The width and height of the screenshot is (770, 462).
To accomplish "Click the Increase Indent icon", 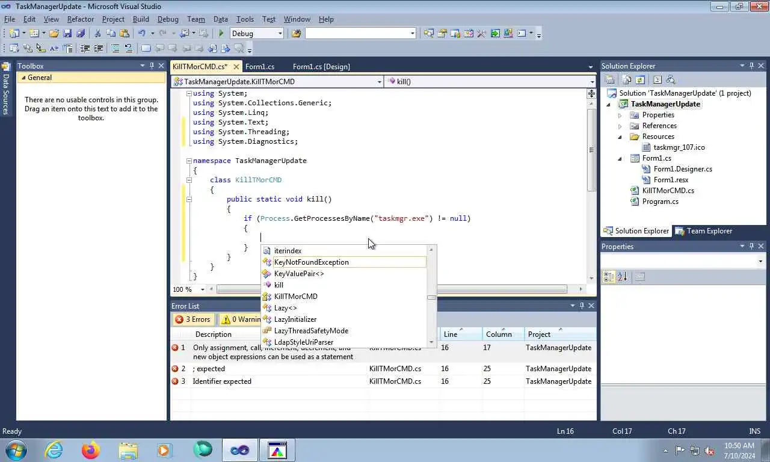I will [x=98, y=49].
